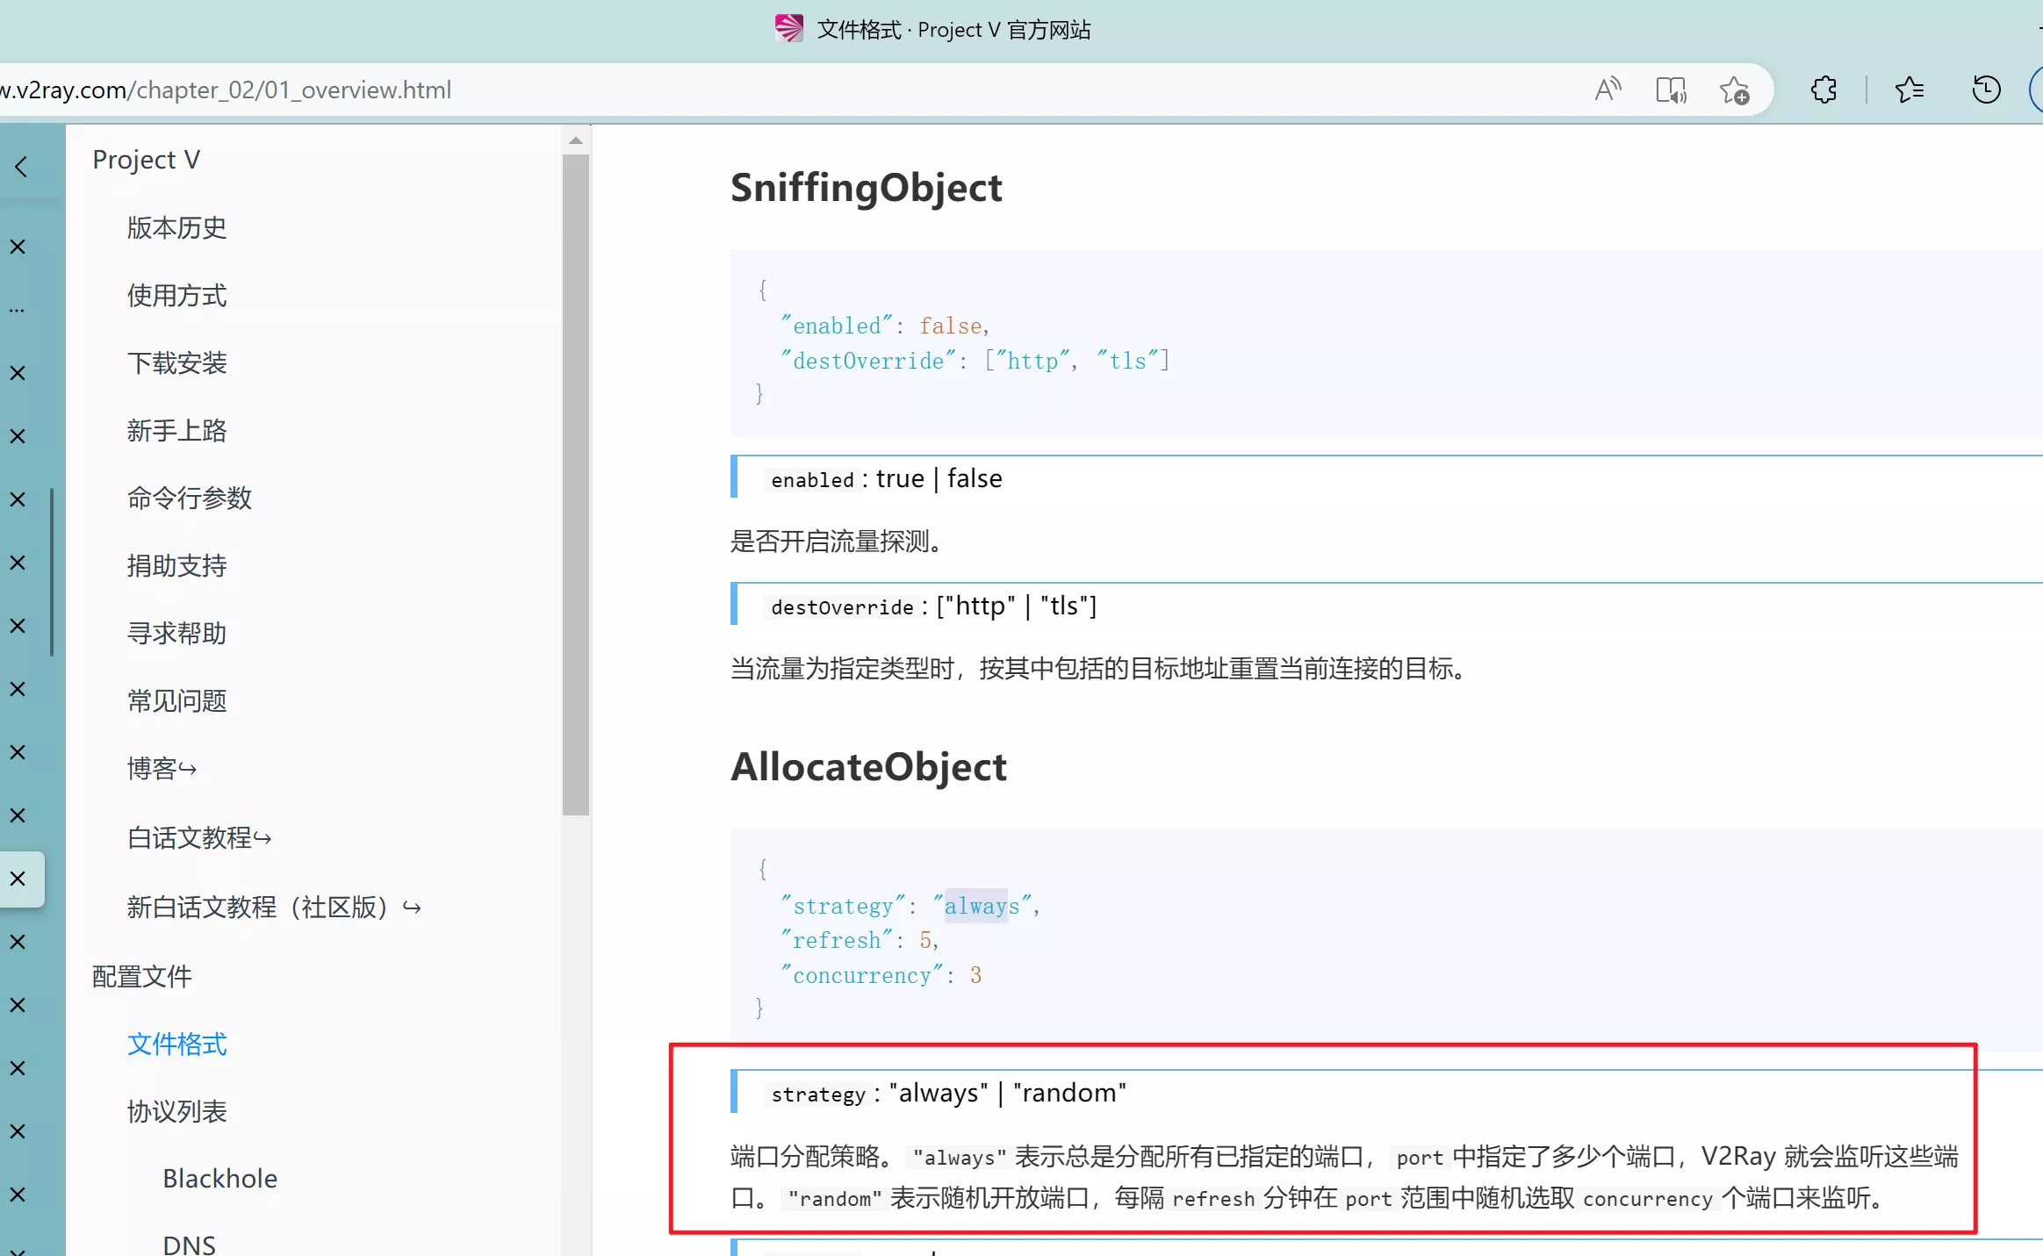Open the immersive reader translate icon
Image resolution: width=2043 pixels, height=1256 pixels.
pyautogui.click(x=1670, y=90)
